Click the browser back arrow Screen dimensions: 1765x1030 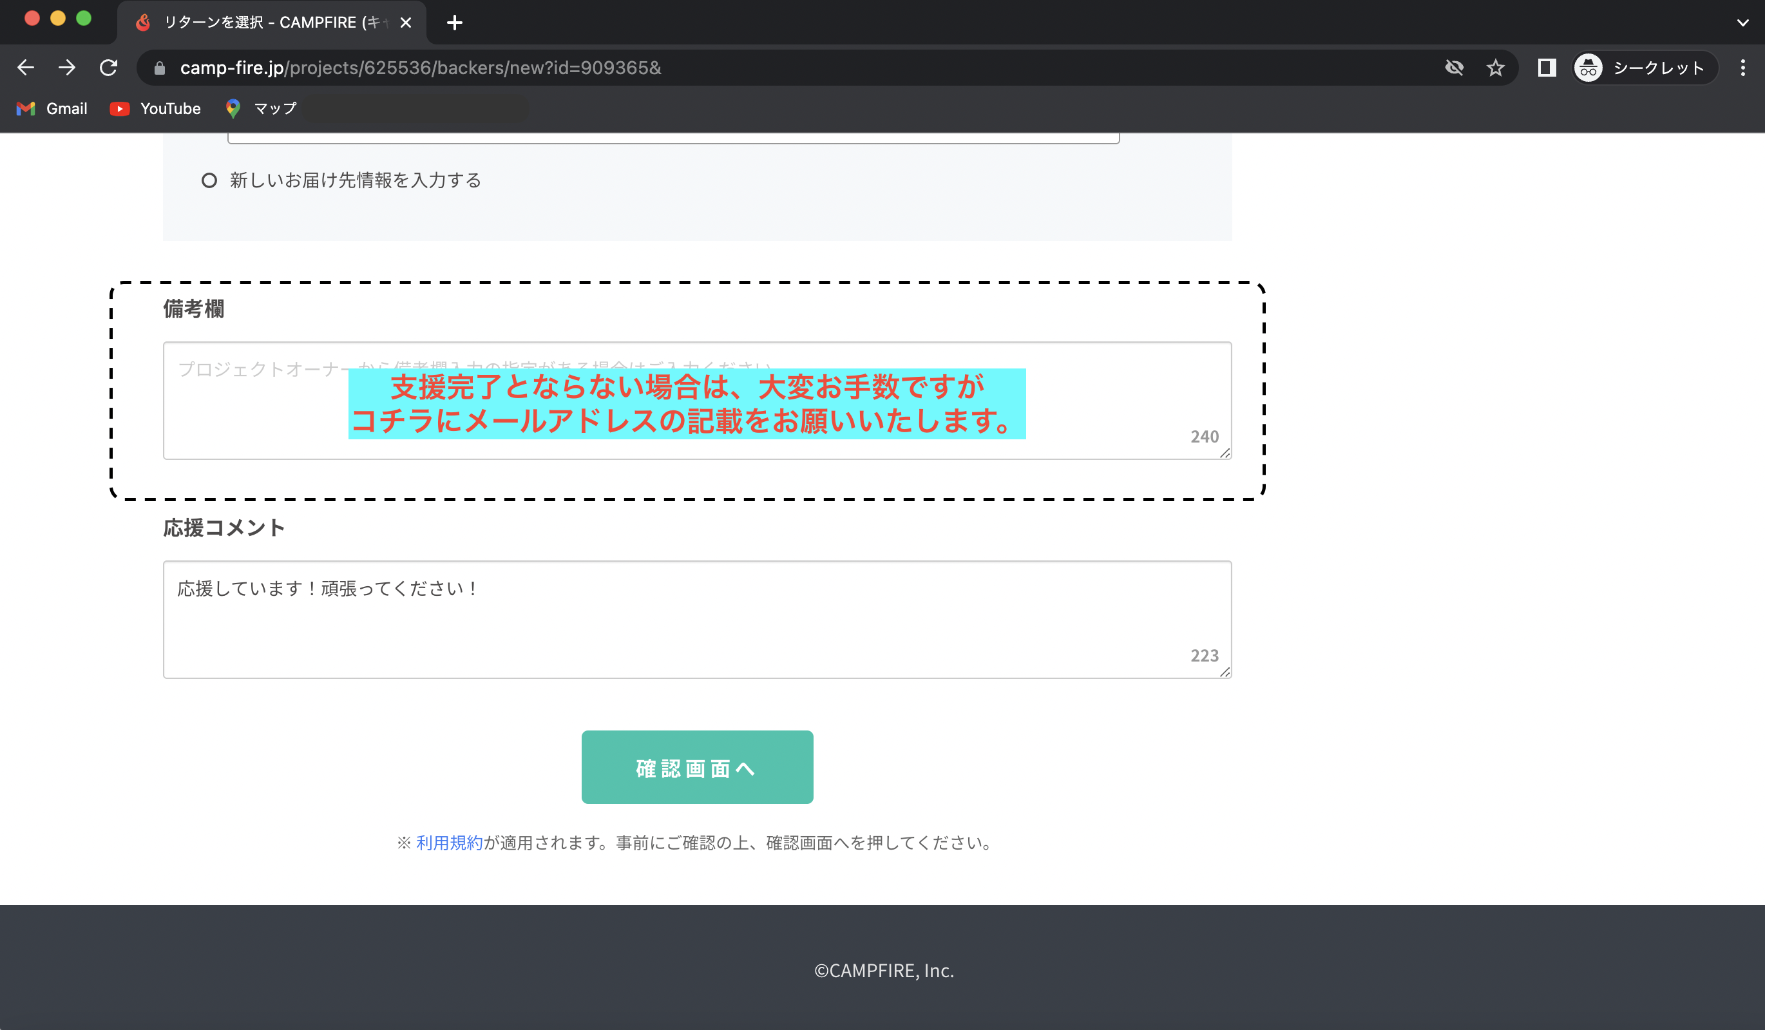[x=26, y=68]
